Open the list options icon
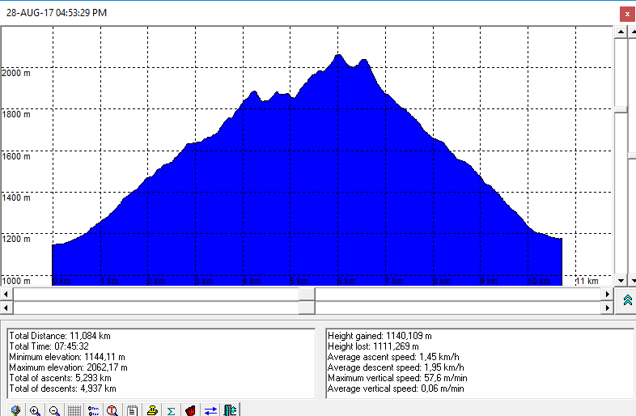Image resolution: width=636 pixels, height=416 pixels. 93,410
